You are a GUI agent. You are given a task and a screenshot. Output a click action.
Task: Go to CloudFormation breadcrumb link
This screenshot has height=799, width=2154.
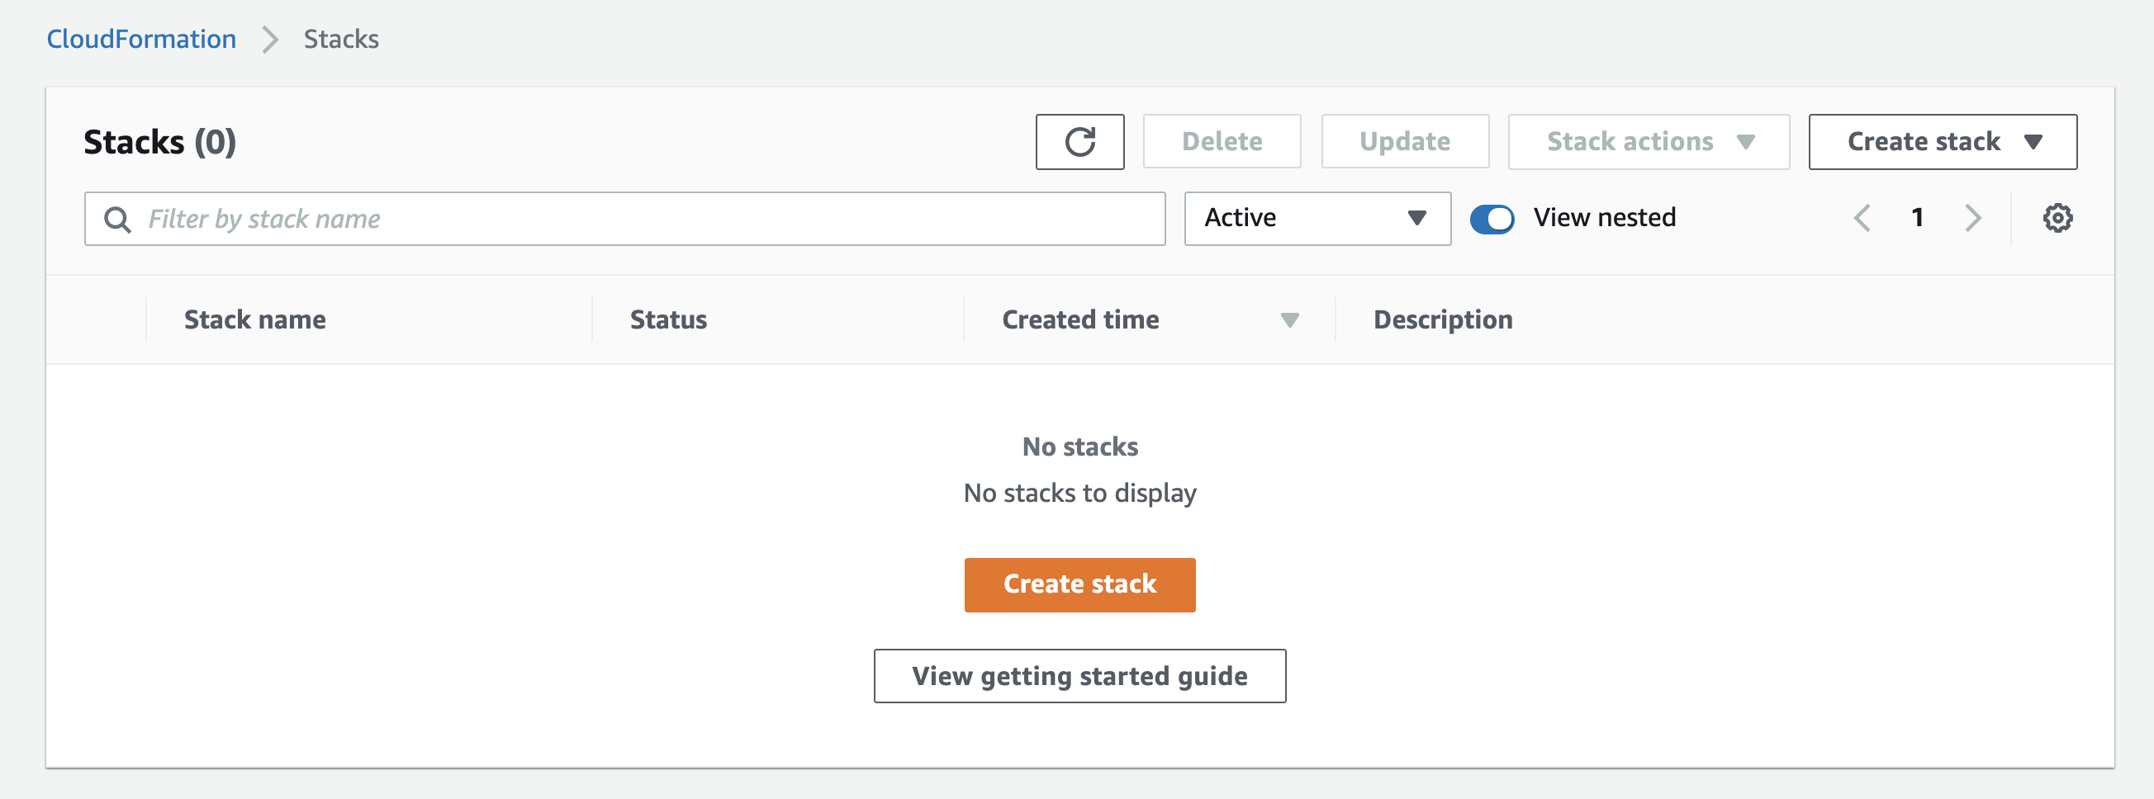coord(141,40)
